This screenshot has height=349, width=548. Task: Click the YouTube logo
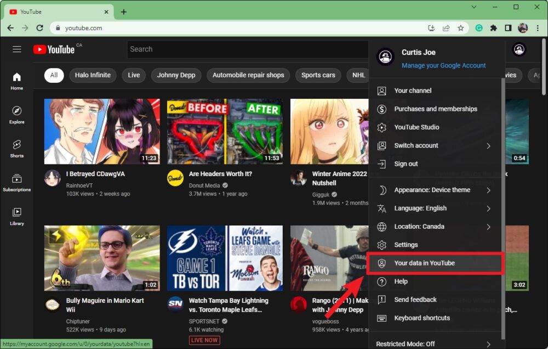coord(54,49)
